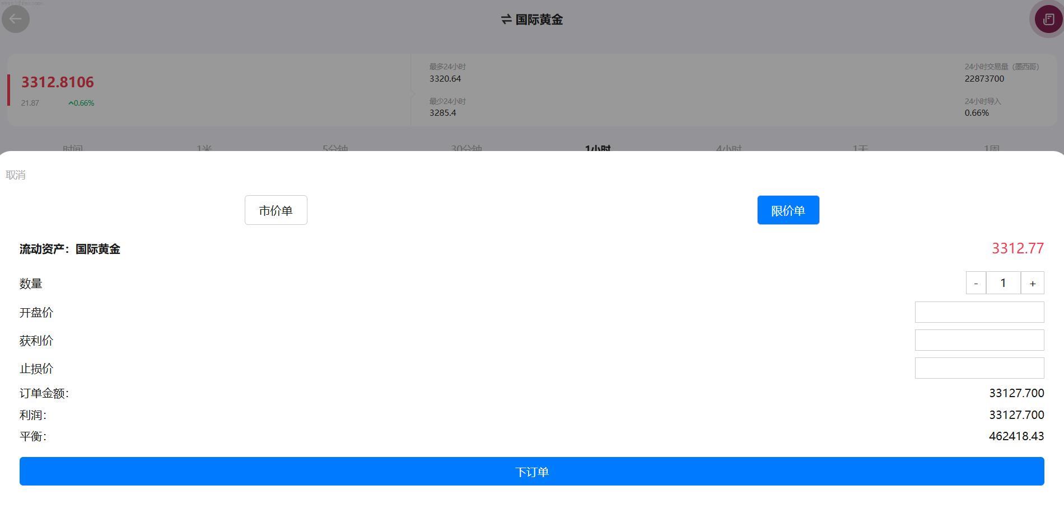
Task: Select the 1周 timeframe tab
Action: pos(991,148)
